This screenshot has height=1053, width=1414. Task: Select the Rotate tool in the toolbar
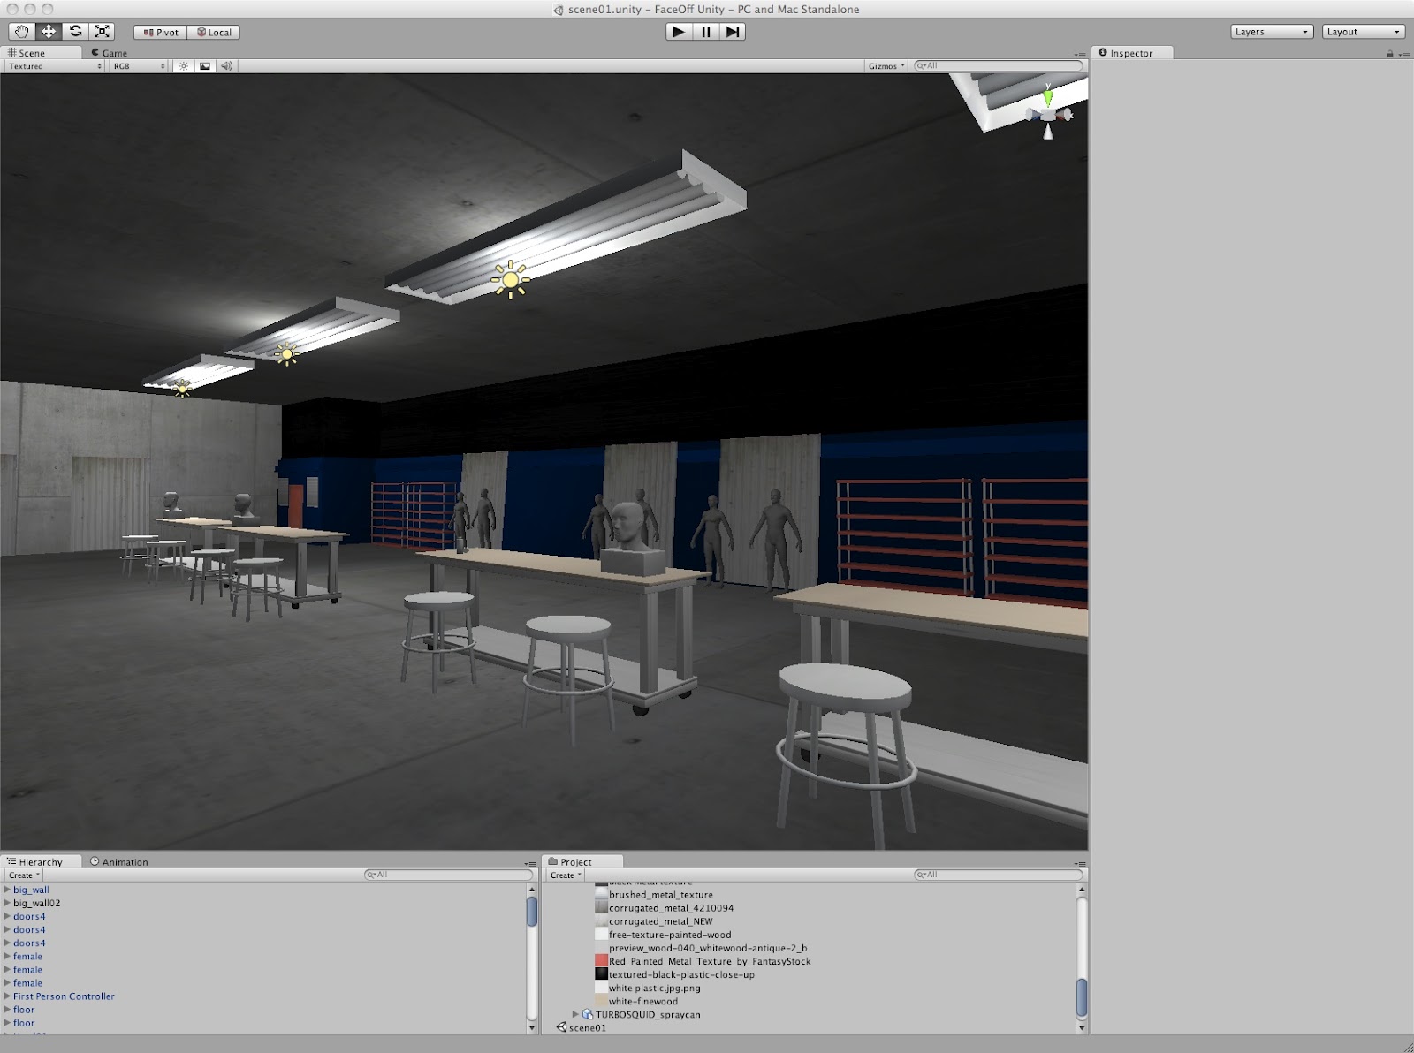(75, 31)
